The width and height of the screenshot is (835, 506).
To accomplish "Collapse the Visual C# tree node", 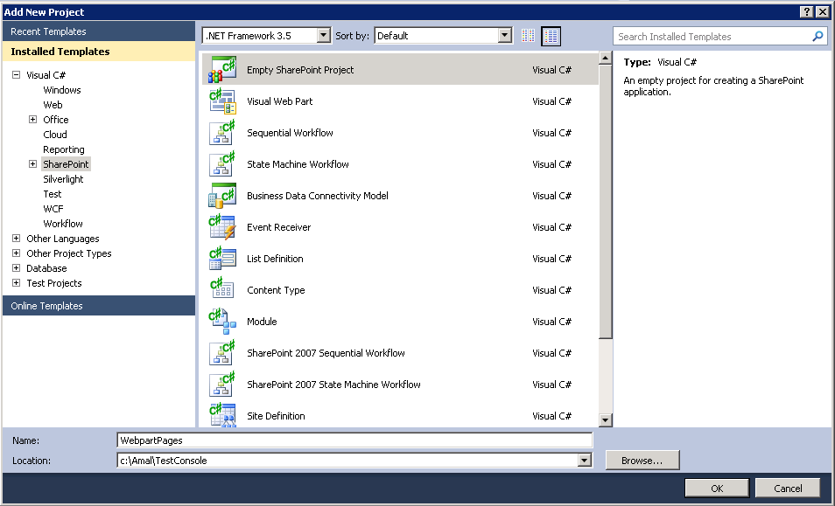I will tap(16, 75).
